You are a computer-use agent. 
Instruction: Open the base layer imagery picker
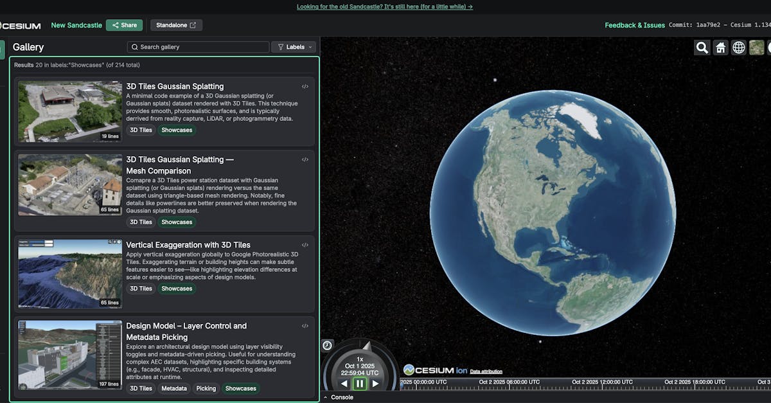pos(757,48)
